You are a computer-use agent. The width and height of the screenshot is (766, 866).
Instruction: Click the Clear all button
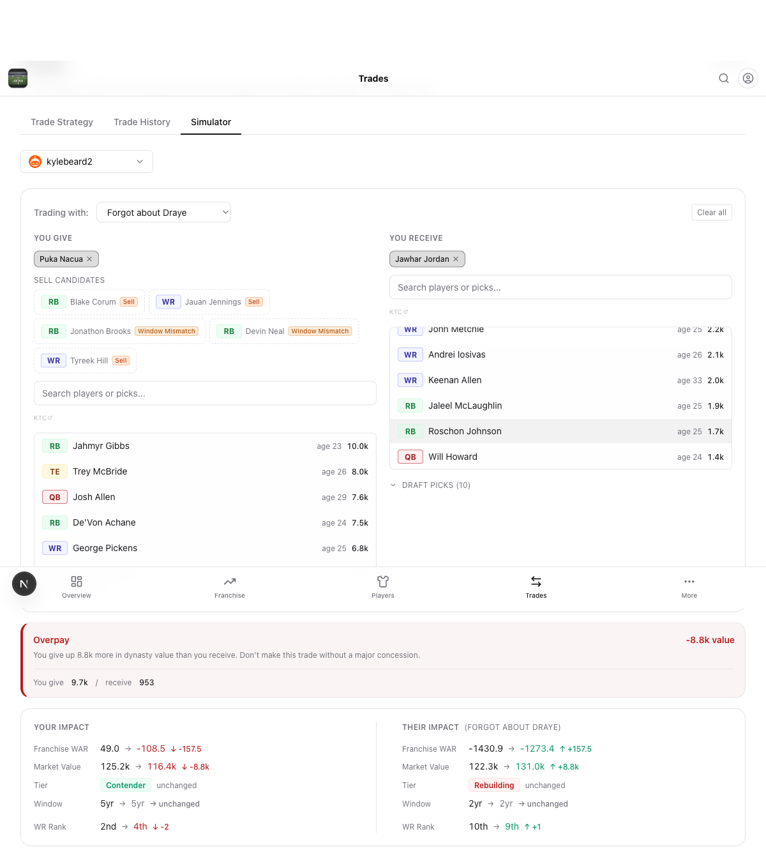pos(712,213)
